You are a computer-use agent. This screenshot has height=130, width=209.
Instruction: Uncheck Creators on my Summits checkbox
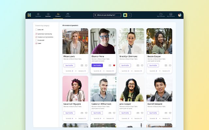point(36,37)
